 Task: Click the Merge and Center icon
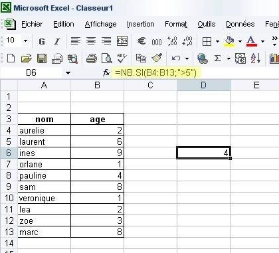(122, 41)
